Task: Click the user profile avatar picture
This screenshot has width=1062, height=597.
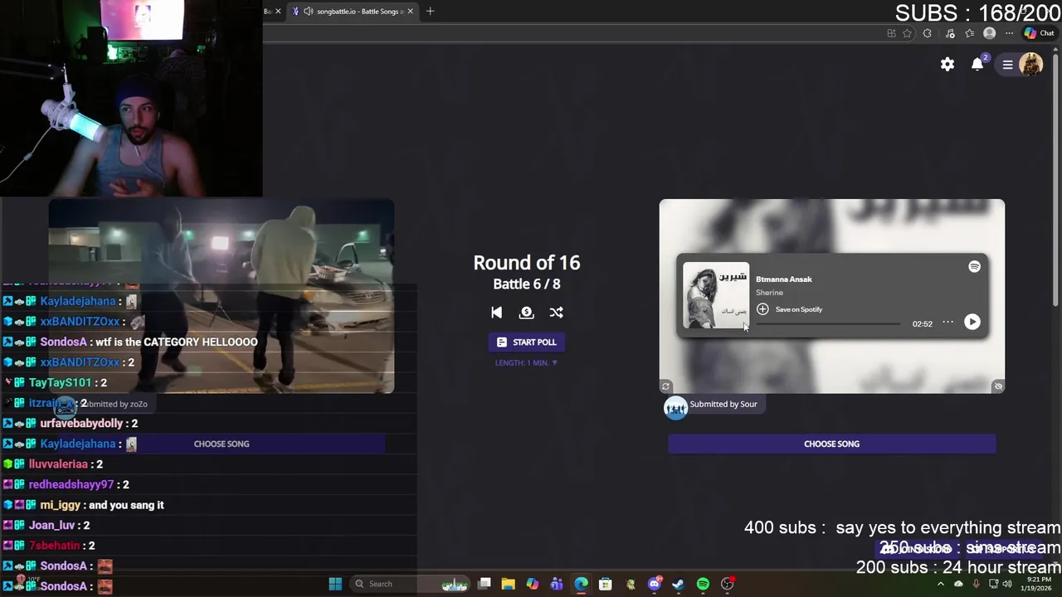Action: (1030, 64)
